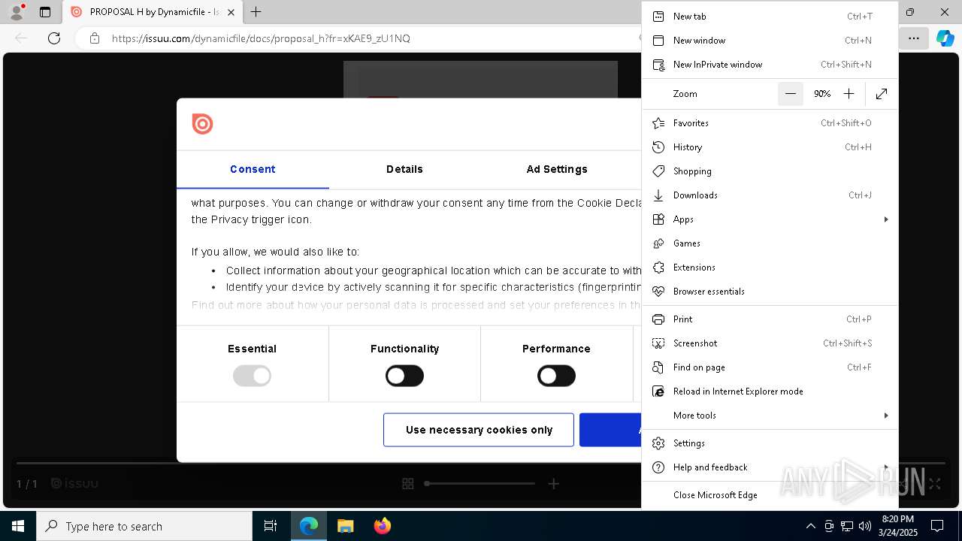
Task: Open tab actions menu icon
Action: pyautogui.click(x=45, y=12)
